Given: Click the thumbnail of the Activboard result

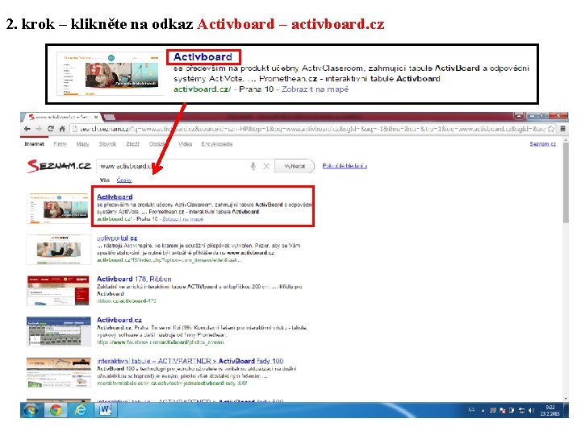Looking at the screenshot, I should coord(58,208).
